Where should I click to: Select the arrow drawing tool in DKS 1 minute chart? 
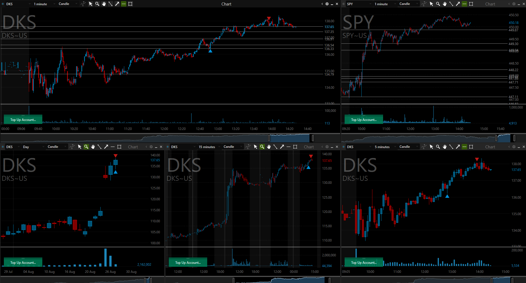[x=117, y=4]
